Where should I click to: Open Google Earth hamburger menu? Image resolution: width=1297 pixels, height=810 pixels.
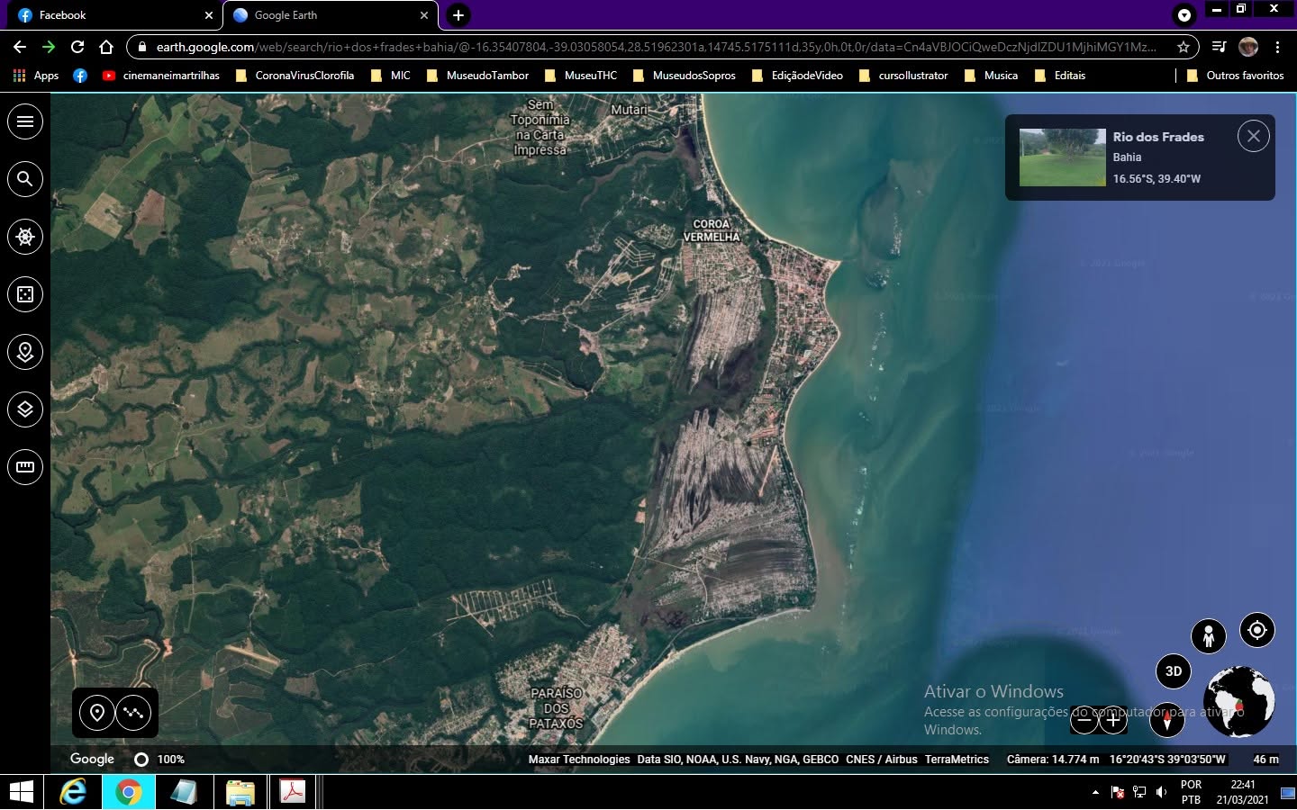click(25, 121)
